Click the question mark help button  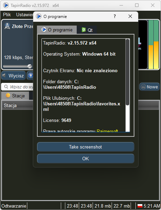(x=115, y=16)
